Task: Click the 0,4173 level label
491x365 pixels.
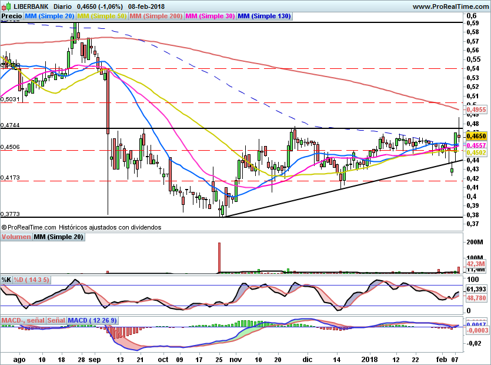Action: (10, 177)
